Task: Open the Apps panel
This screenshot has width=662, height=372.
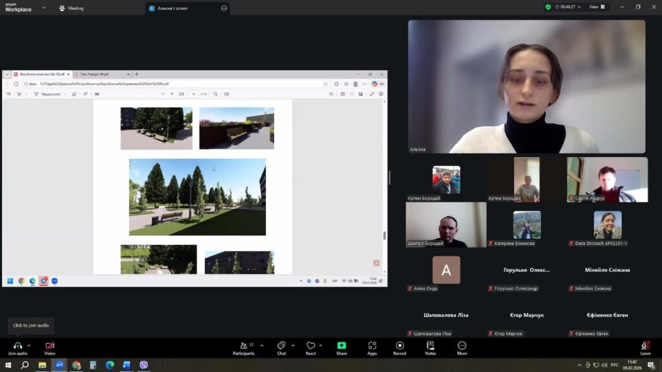Action: tap(372, 346)
